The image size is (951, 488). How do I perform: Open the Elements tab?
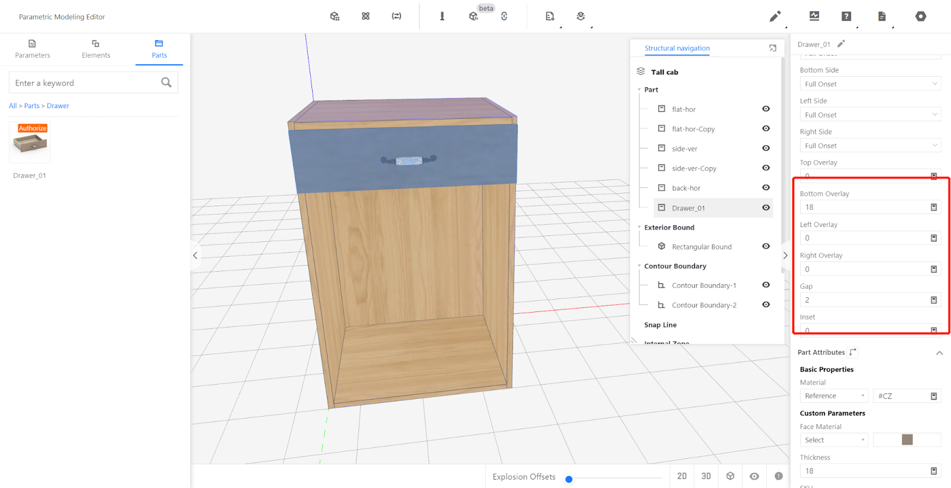click(96, 49)
